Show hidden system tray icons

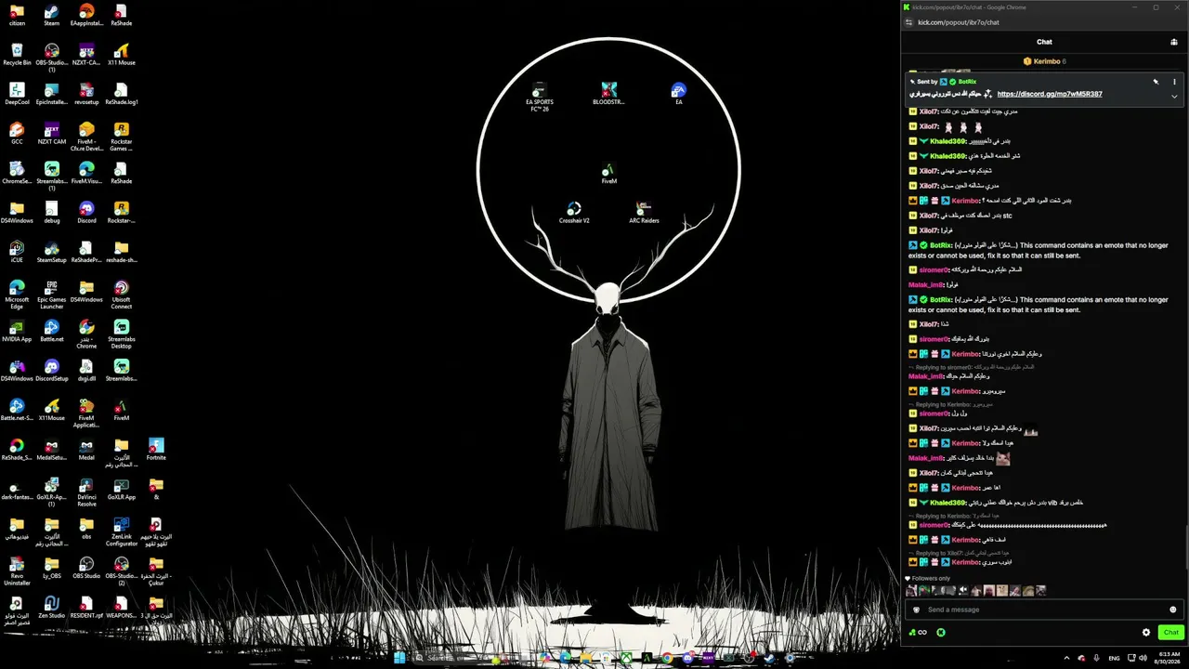(x=1065, y=658)
